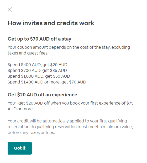
Task: Click the 'AUD or more.' text line
Action: [x=21, y=109]
